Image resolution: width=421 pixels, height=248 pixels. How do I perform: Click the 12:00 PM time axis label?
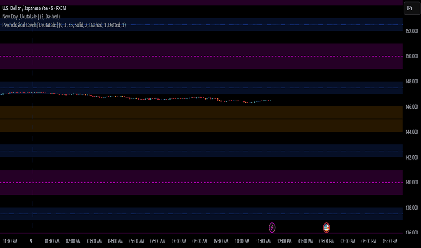click(x=284, y=241)
